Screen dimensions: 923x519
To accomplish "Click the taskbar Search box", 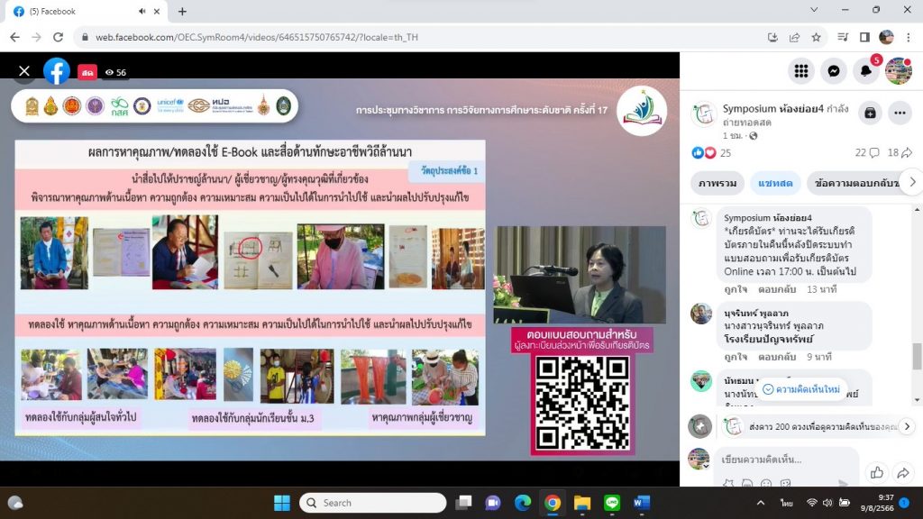I will [373, 503].
